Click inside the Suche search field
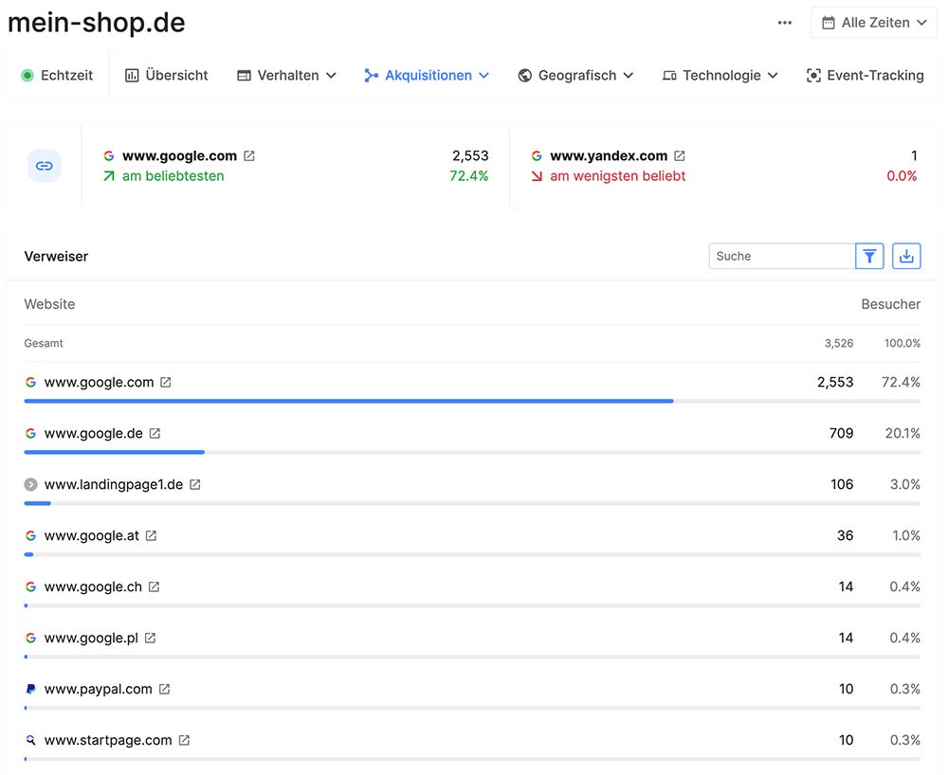Viewport: 948px width, 775px height. [777, 256]
